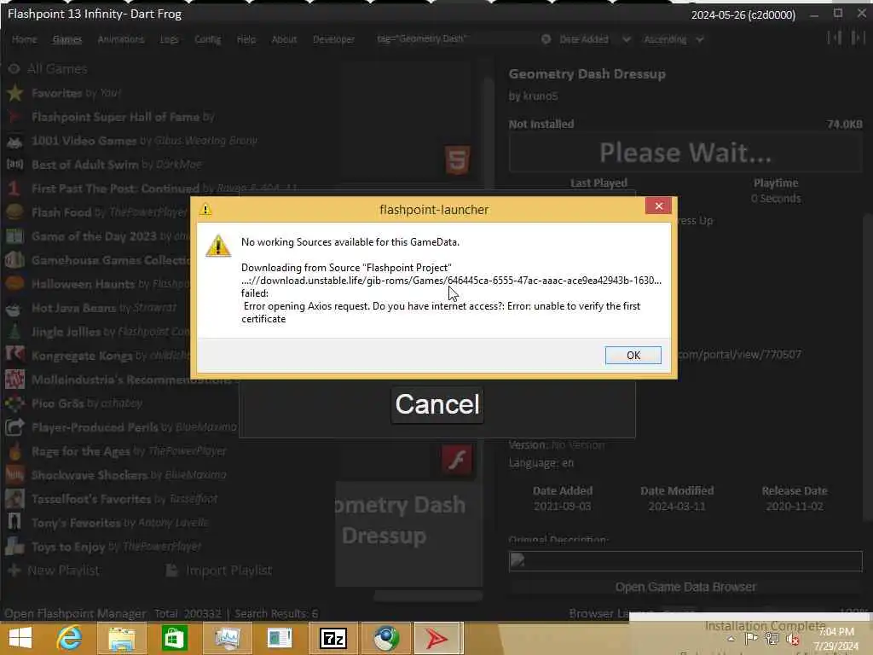The height and width of the screenshot is (655, 873).
Task: Click the Flash platform icon on game card
Action: 457,460
